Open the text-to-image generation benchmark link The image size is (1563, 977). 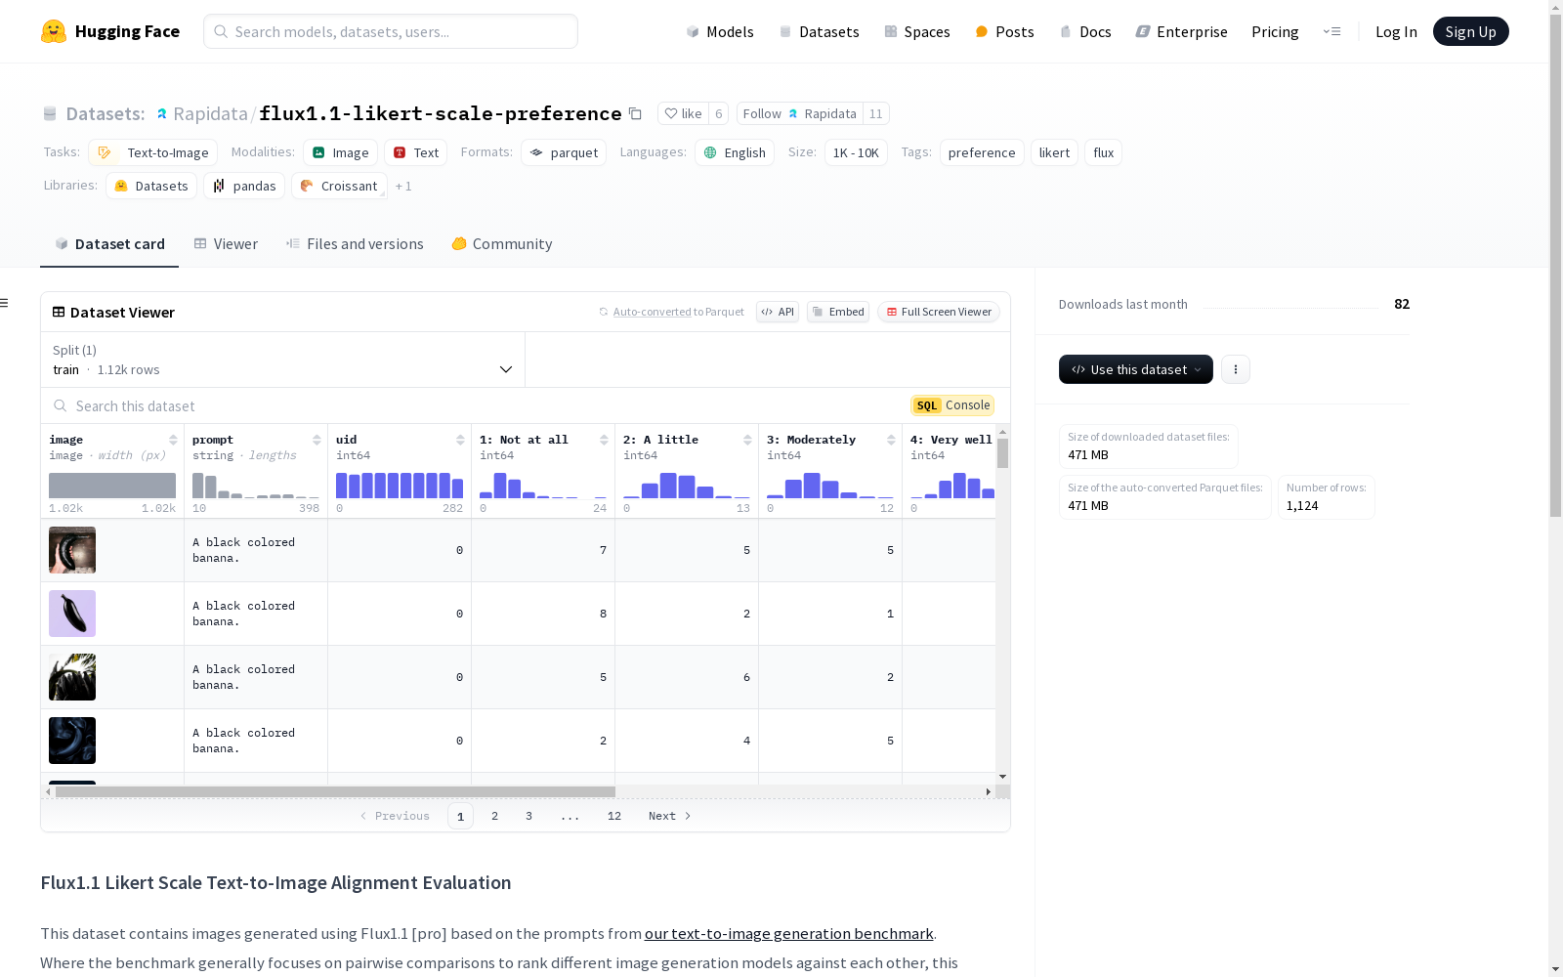point(788,933)
